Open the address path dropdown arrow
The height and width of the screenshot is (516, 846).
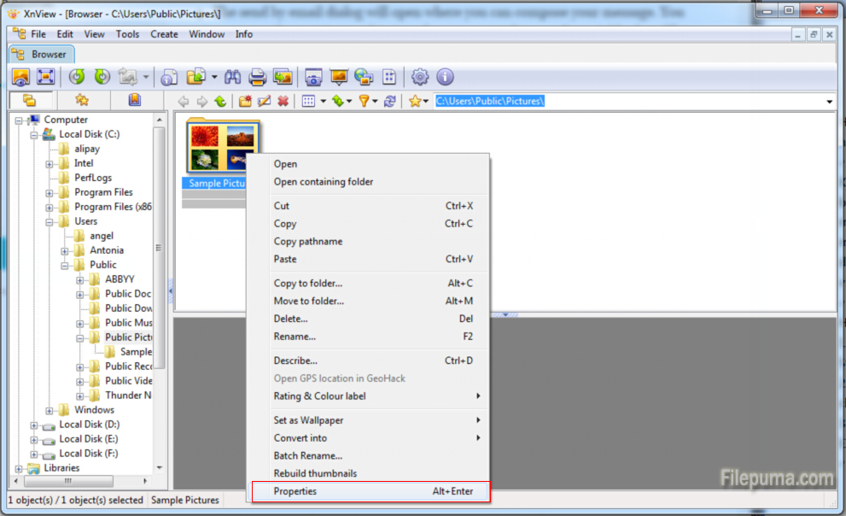[829, 102]
